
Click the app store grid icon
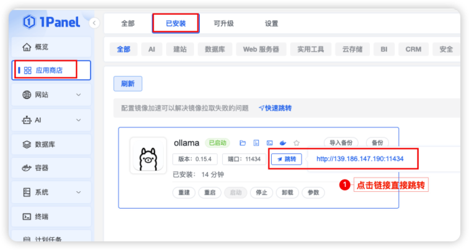[x=27, y=71]
